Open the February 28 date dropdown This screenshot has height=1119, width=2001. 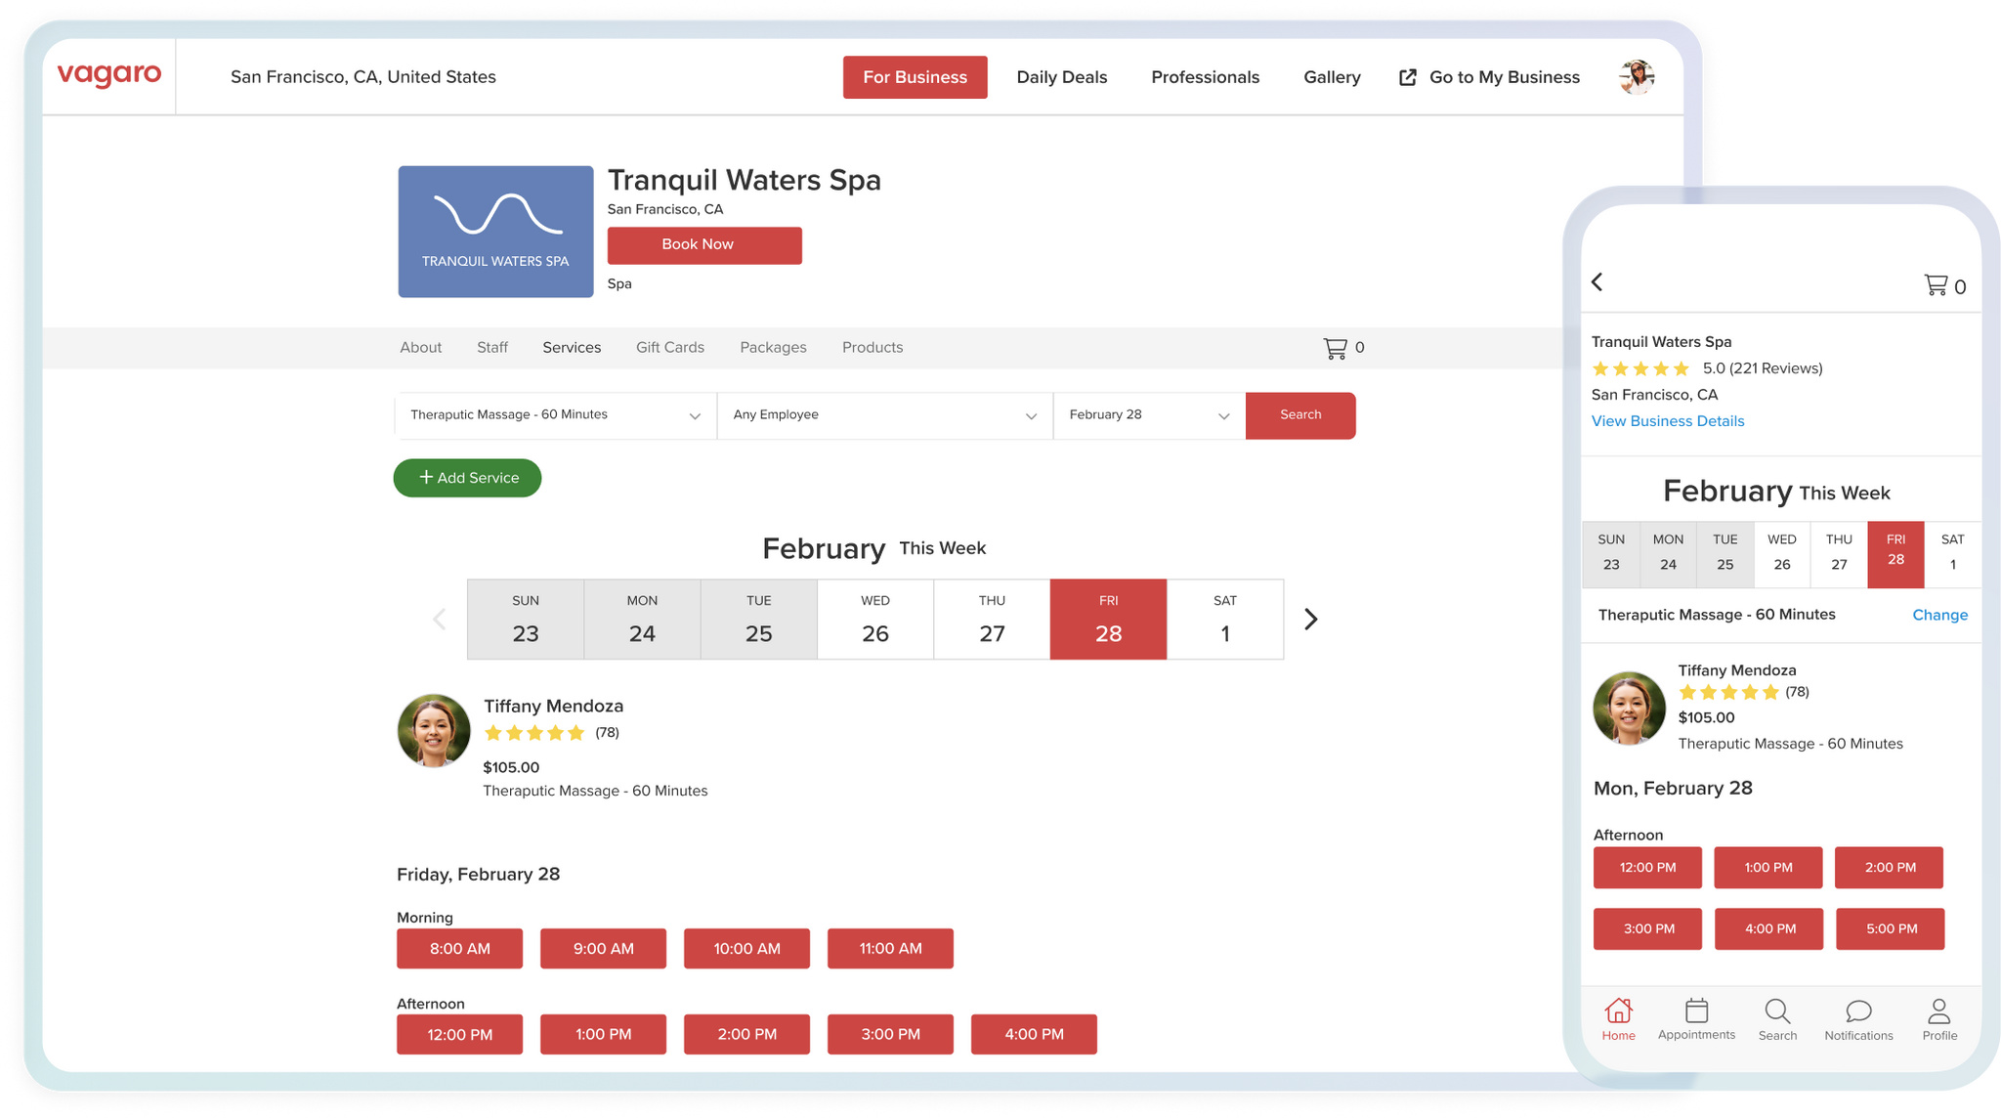point(1150,415)
